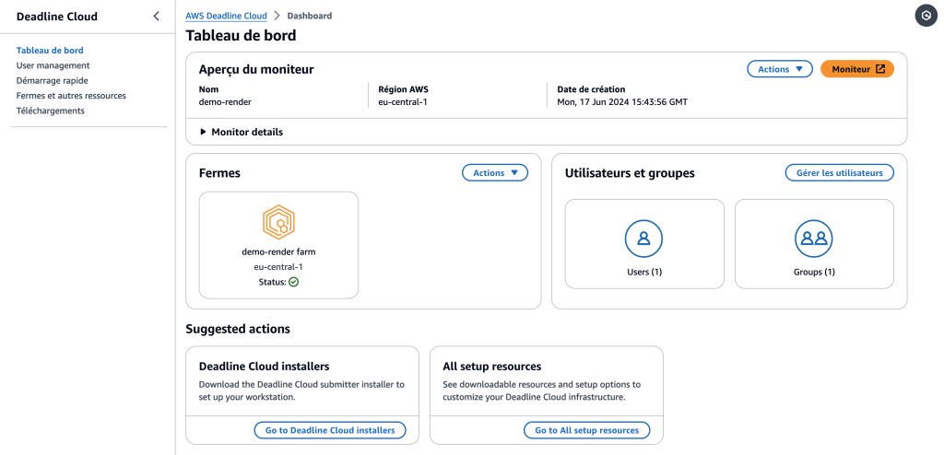Viewport: 944px width, 455px height.
Task: Click Go to Deadline Cloud installers
Action: 329,430
